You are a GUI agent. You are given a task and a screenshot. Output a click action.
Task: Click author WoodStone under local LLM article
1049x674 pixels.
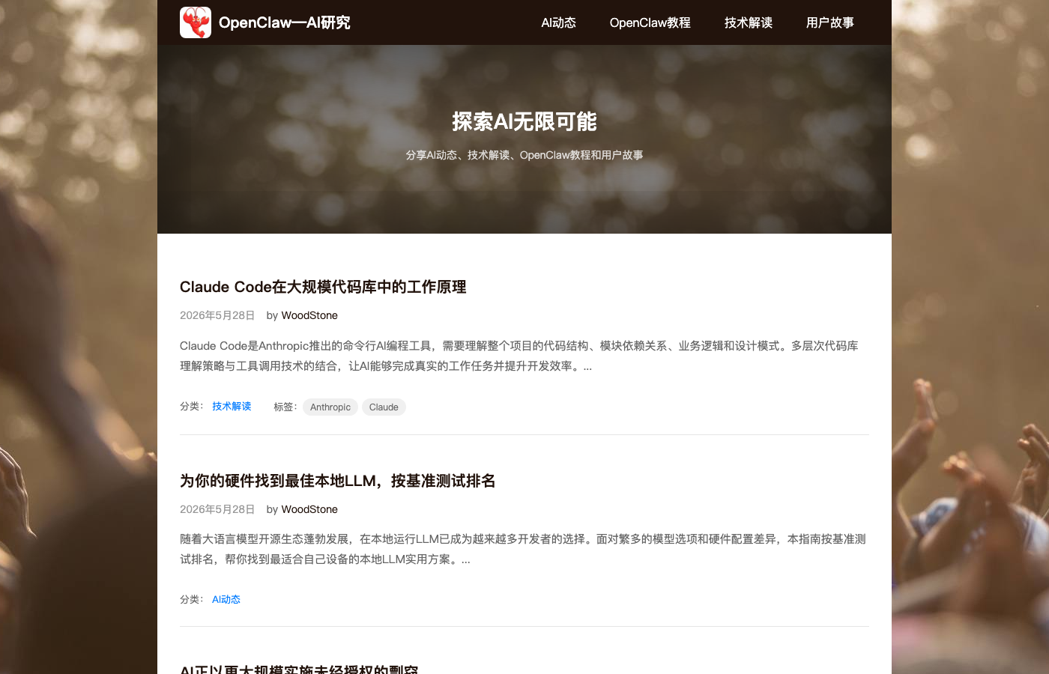(309, 509)
